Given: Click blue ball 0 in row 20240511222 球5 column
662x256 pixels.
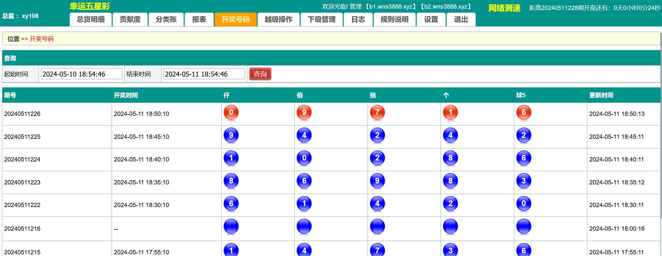Looking at the screenshot, I should (x=523, y=204).
